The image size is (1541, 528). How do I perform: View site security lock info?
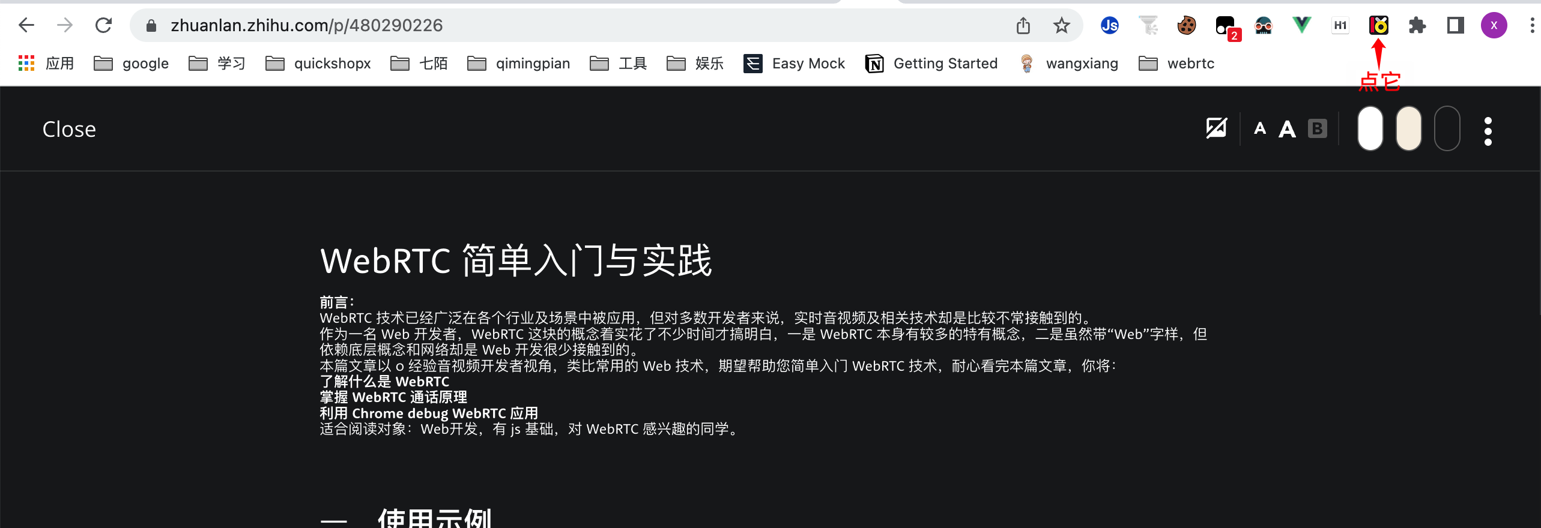tap(151, 25)
